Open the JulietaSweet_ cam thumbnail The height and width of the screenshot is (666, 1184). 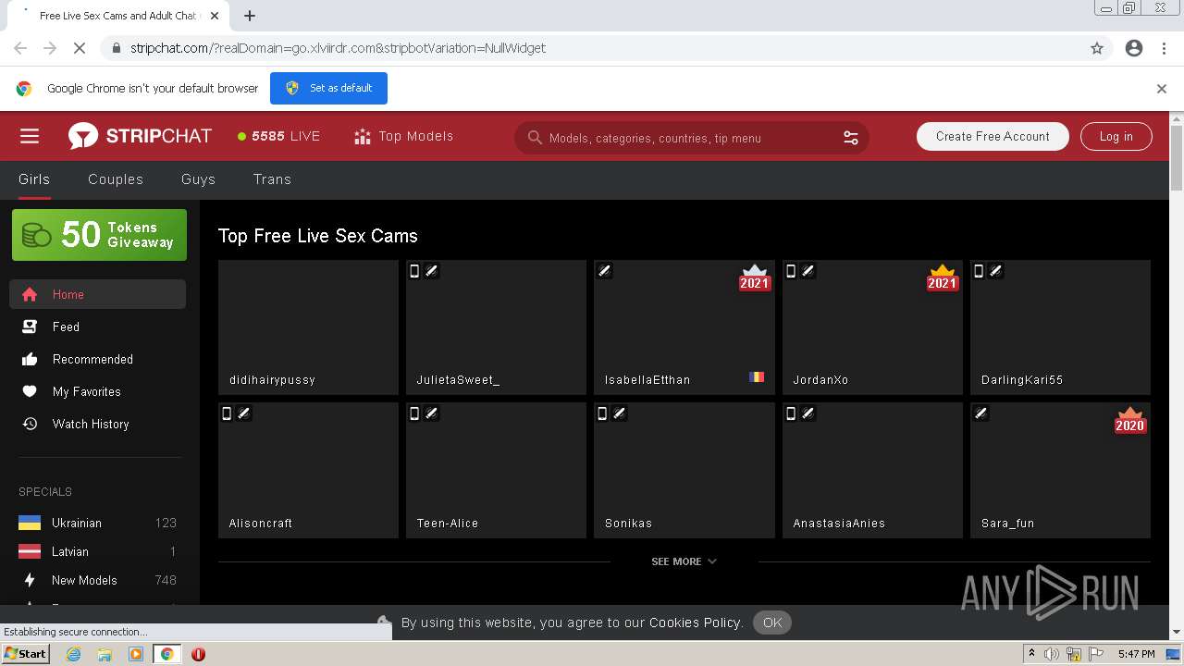(496, 327)
